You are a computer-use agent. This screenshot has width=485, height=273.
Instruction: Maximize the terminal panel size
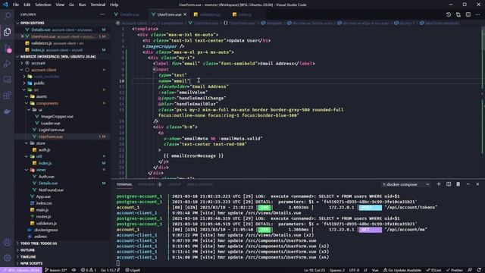(468, 184)
